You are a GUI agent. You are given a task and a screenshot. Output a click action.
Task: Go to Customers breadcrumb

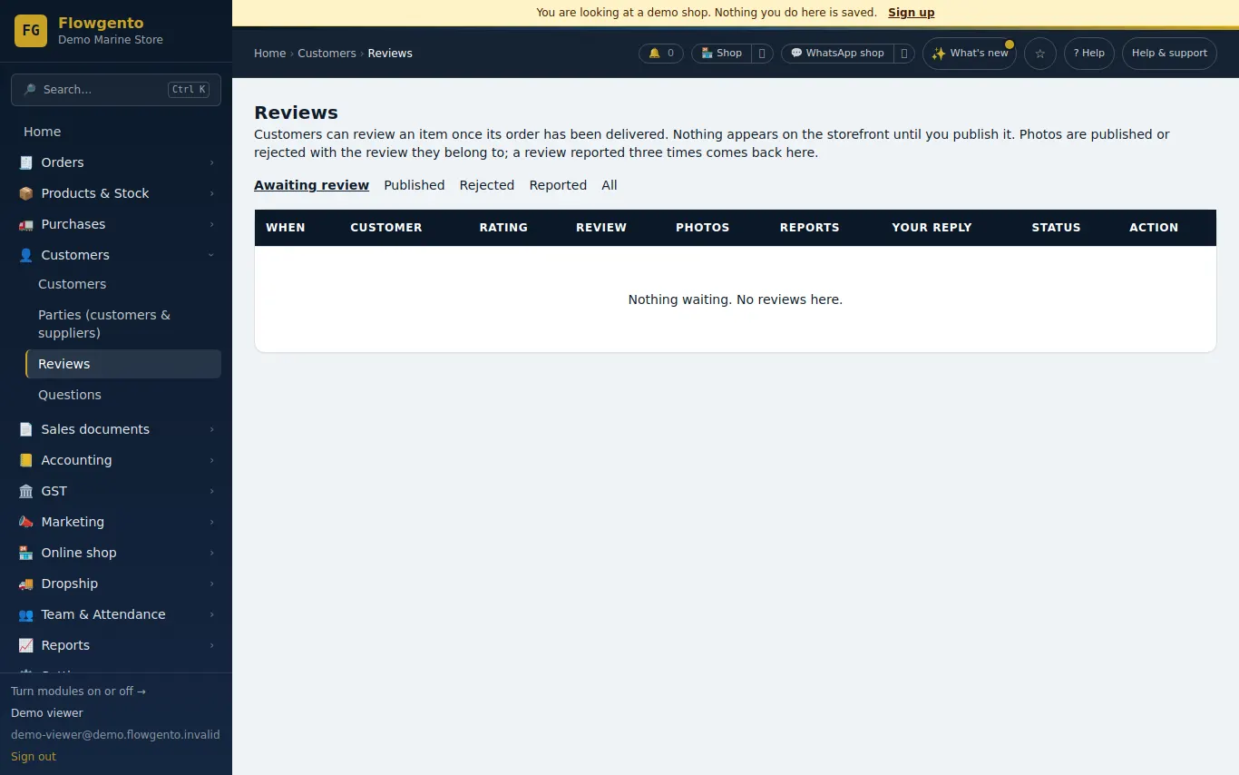tap(327, 54)
